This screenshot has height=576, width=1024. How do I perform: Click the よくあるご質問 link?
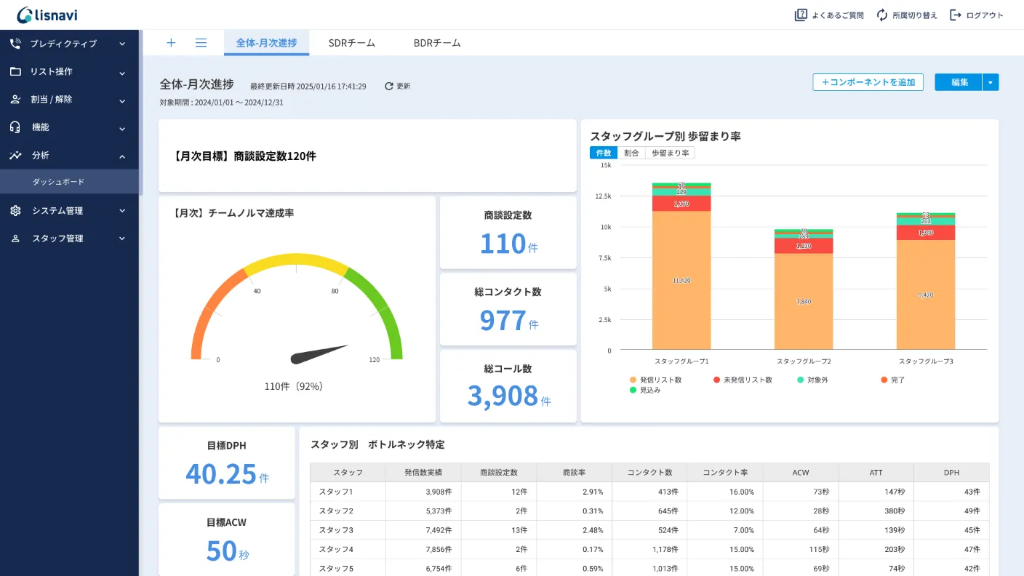(x=838, y=15)
